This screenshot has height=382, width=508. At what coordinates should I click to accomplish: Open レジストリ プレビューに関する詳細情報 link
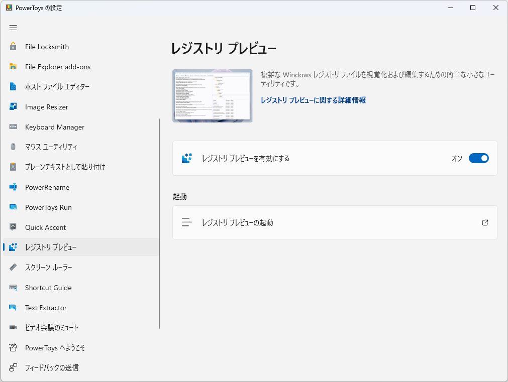pyautogui.click(x=314, y=100)
